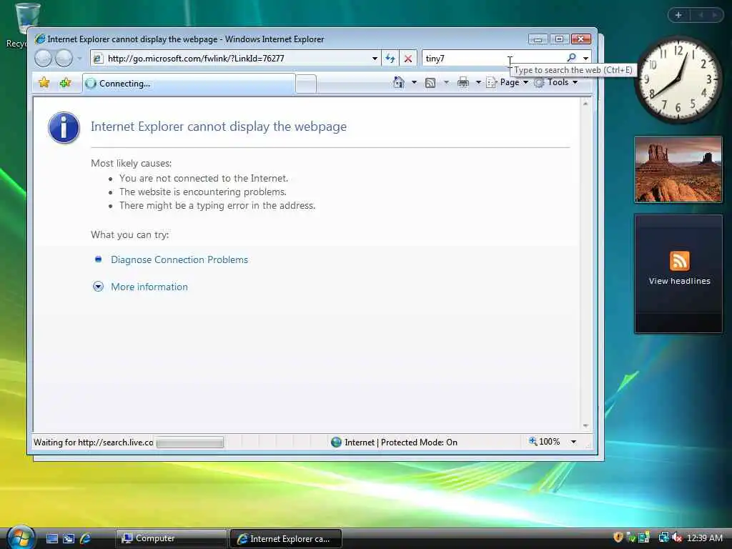The image size is (732, 549).
Task: Click Internet Explorer taskbar button
Action: (x=286, y=539)
